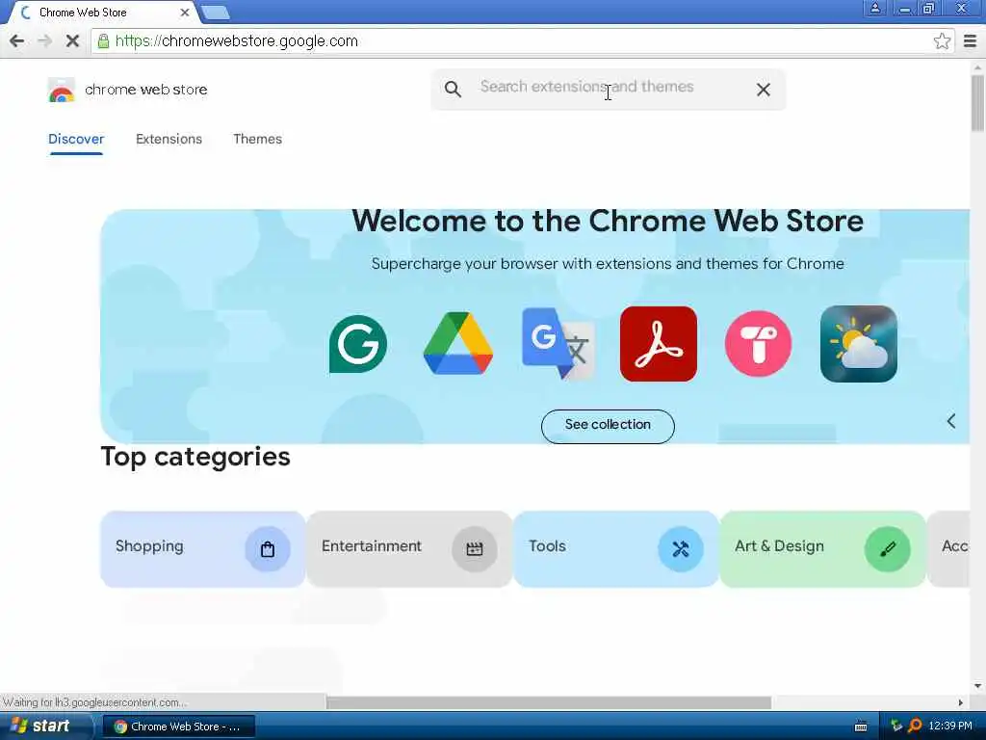Open the weather extension icon
The image size is (986, 740).
click(x=858, y=344)
